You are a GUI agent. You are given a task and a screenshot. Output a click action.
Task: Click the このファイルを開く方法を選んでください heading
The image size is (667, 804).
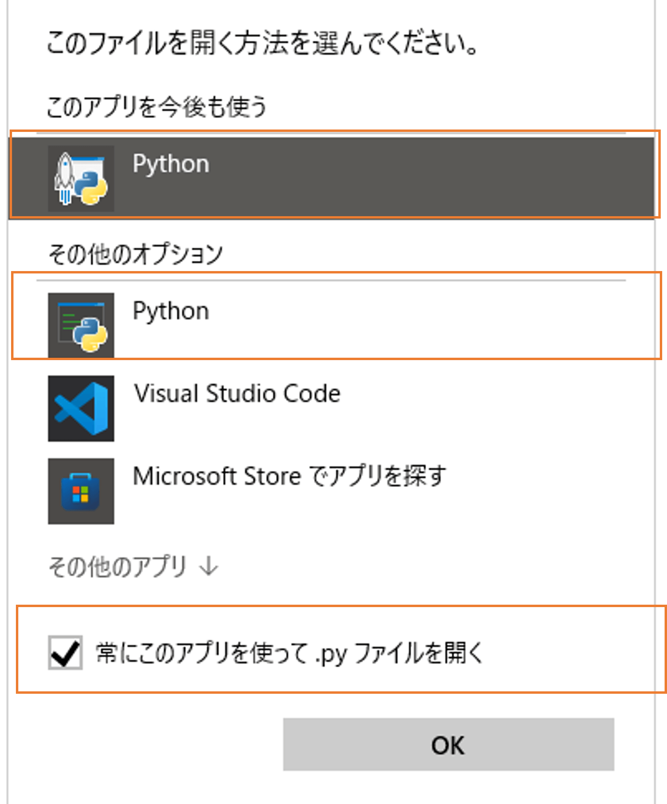tap(262, 43)
